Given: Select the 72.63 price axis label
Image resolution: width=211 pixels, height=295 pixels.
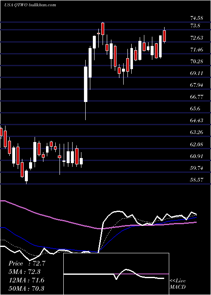Looking at the screenshot, I should click(x=197, y=38).
